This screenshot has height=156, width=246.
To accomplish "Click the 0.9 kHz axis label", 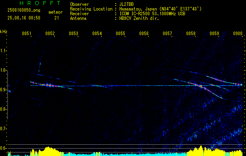I will pos(3,90).
